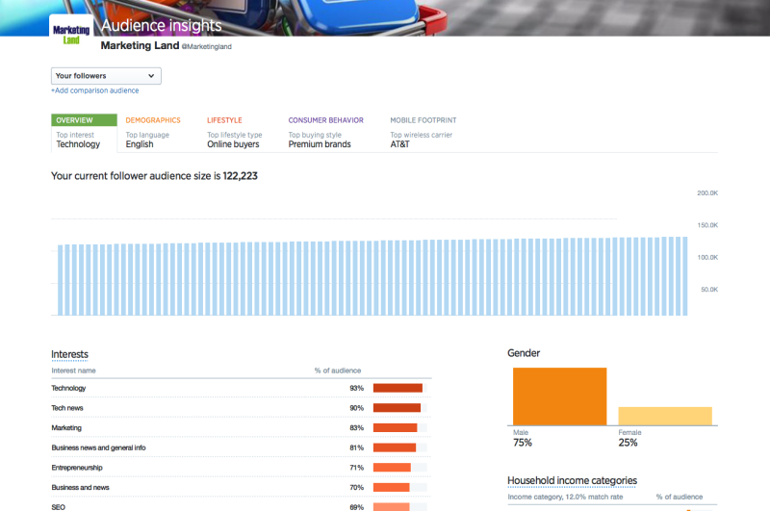Click the Business and news 70% bar
Screen dimensions: 770x511
tap(392, 488)
